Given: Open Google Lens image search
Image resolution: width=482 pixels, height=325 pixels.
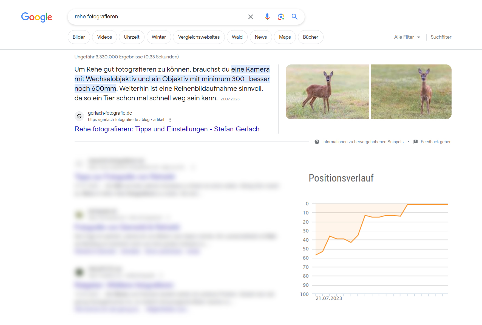Looking at the screenshot, I should coord(281,17).
